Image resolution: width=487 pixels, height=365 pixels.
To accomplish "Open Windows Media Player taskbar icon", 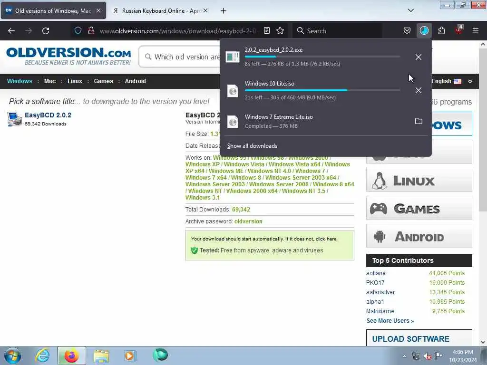I will pyautogui.click(x=129, y=355).
